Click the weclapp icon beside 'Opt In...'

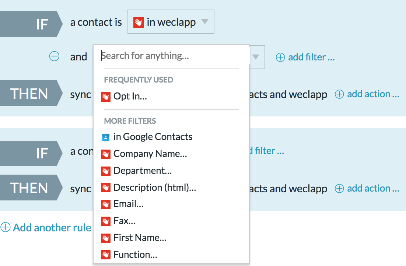106,97
